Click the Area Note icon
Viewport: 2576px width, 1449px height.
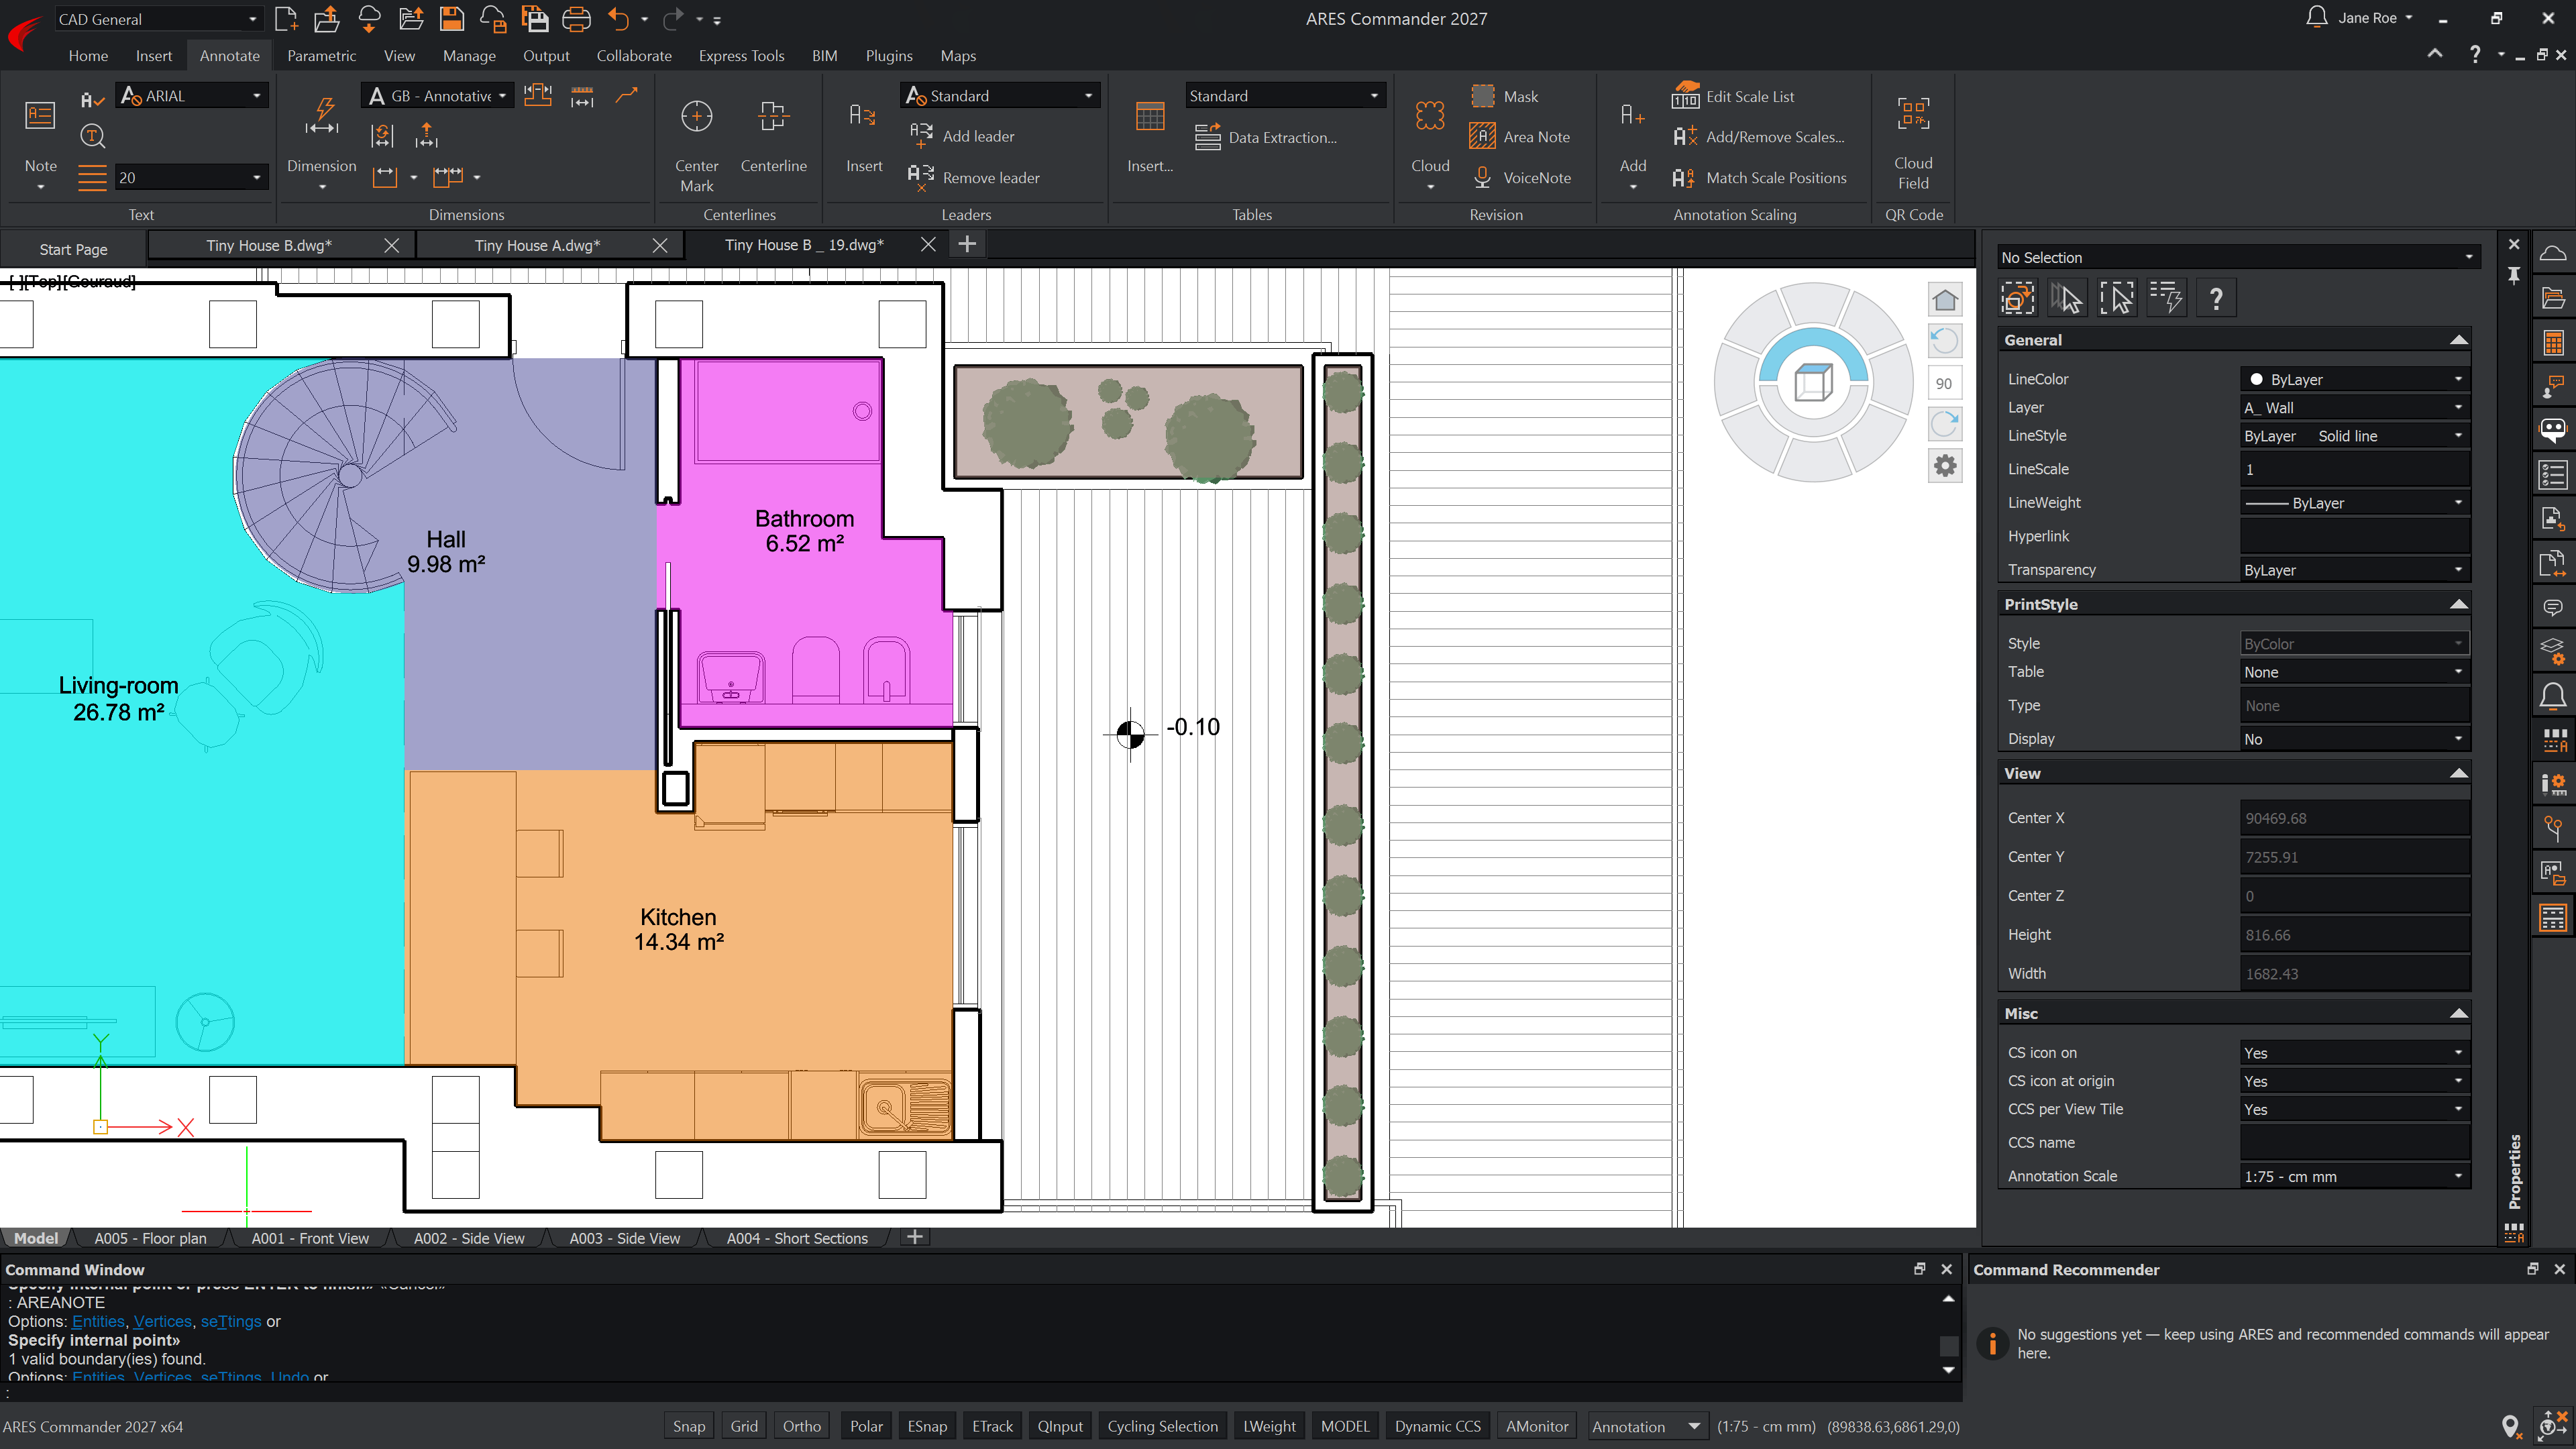[x=1482, y=137]
